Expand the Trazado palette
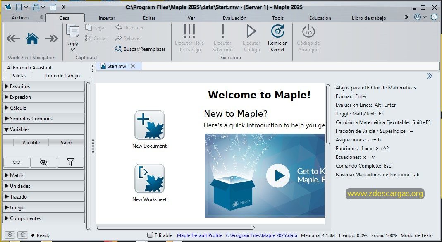This screenshot has width=442, height=242. click(x=43, y=196)
